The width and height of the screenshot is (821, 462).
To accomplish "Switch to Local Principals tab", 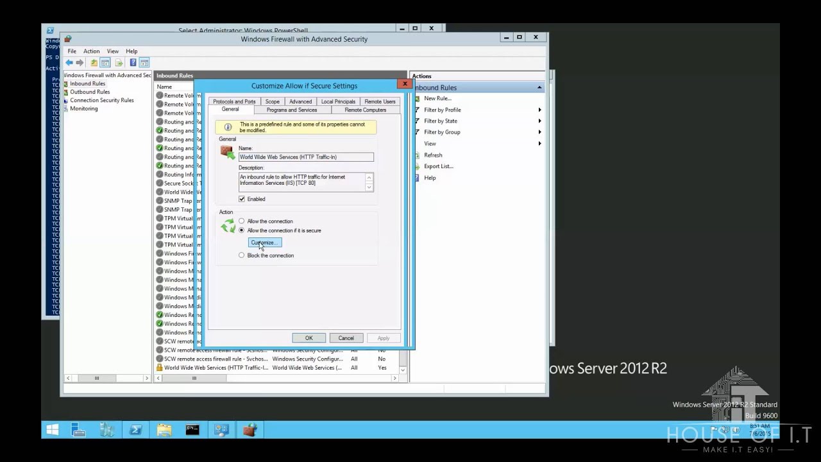I will pos(338,101).
